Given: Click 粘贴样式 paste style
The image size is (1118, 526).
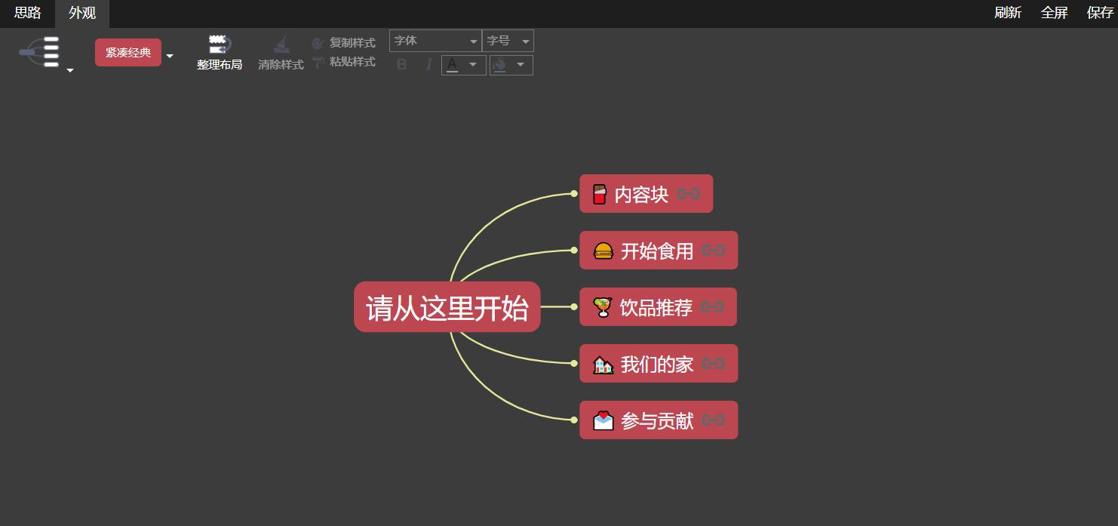Looking at the screenshot, I should [344, 62].
